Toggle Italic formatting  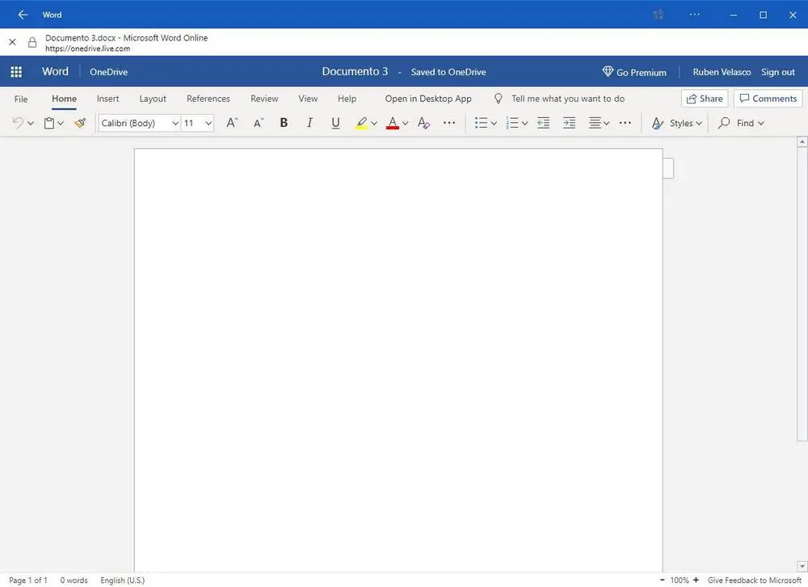pos(309,123)
